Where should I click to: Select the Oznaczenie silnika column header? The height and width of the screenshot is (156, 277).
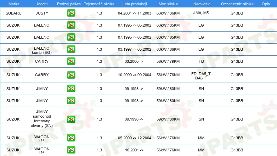(x=237, y=4)
